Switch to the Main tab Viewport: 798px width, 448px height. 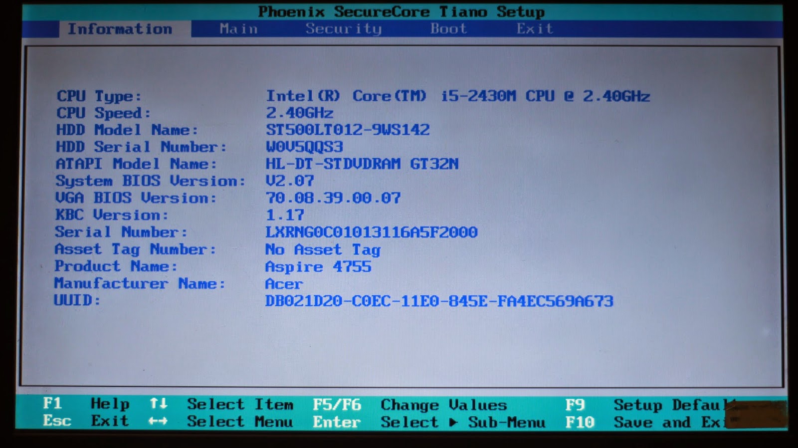pyautogui.click(x=238, y=29)
